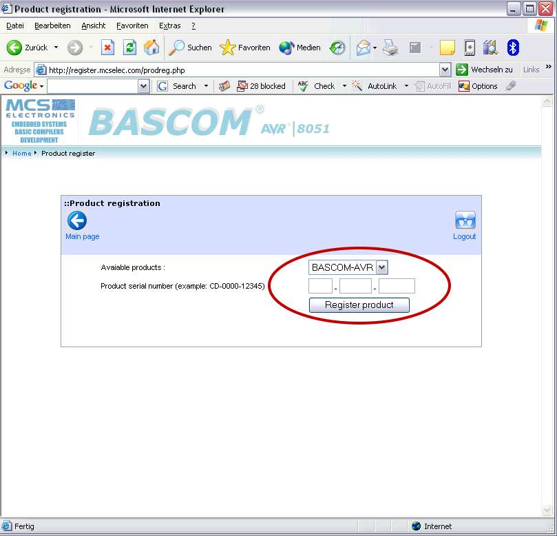Print the page with the printer icon
Screen dimensions: 557x536
(x=390, y=48)
